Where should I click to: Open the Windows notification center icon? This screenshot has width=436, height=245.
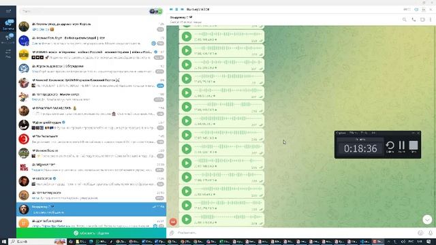point(429,242)
